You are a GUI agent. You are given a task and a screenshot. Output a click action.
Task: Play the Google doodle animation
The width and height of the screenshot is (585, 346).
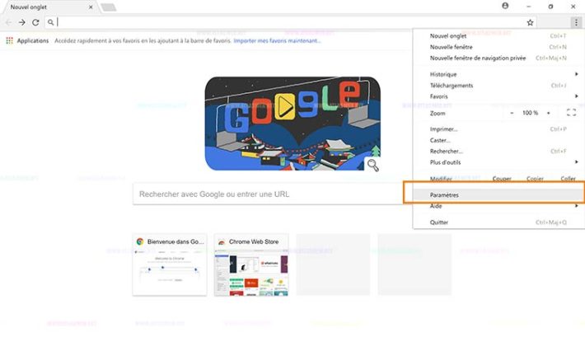(283, 105)
